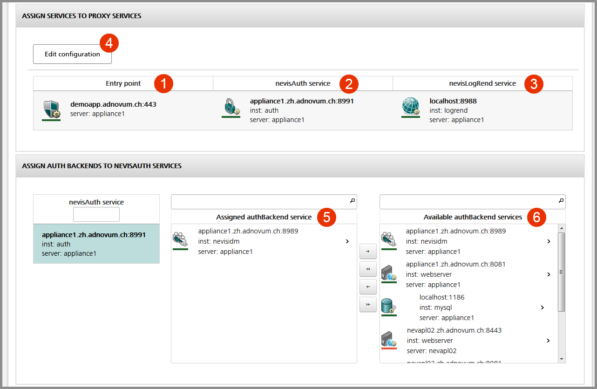
Task: Select localhost:1186 mysql entry text
Action: point(442,297)
